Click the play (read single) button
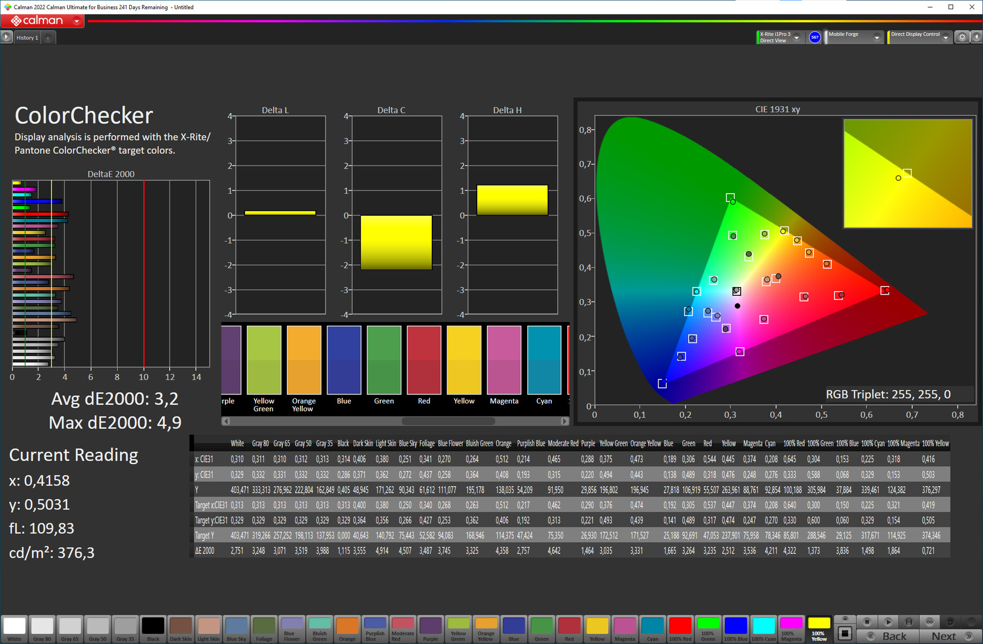The height and width of the screenshot is (644, 983). coord(888,621)
